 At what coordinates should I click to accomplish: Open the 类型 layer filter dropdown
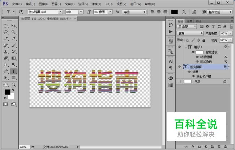point(187,26)
